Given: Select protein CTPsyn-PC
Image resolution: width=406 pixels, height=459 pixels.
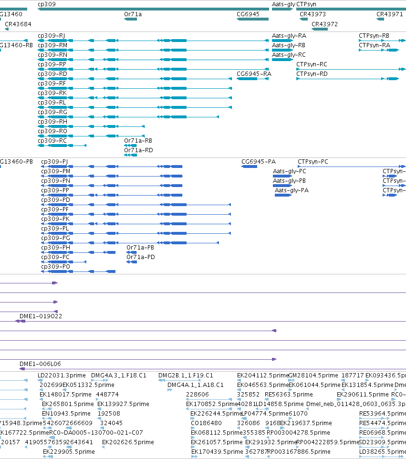Looking at the screenshot, I should pyautogui.click(x=313, y=162).
